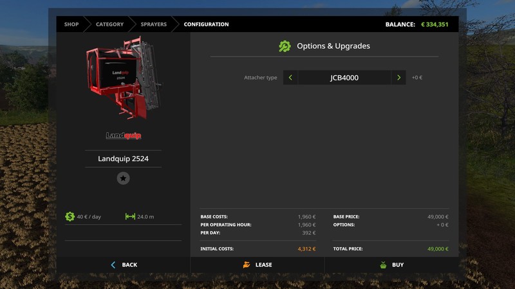
Task: Click the JCB4000 attacher type field
Action: [x=344, y=78]
